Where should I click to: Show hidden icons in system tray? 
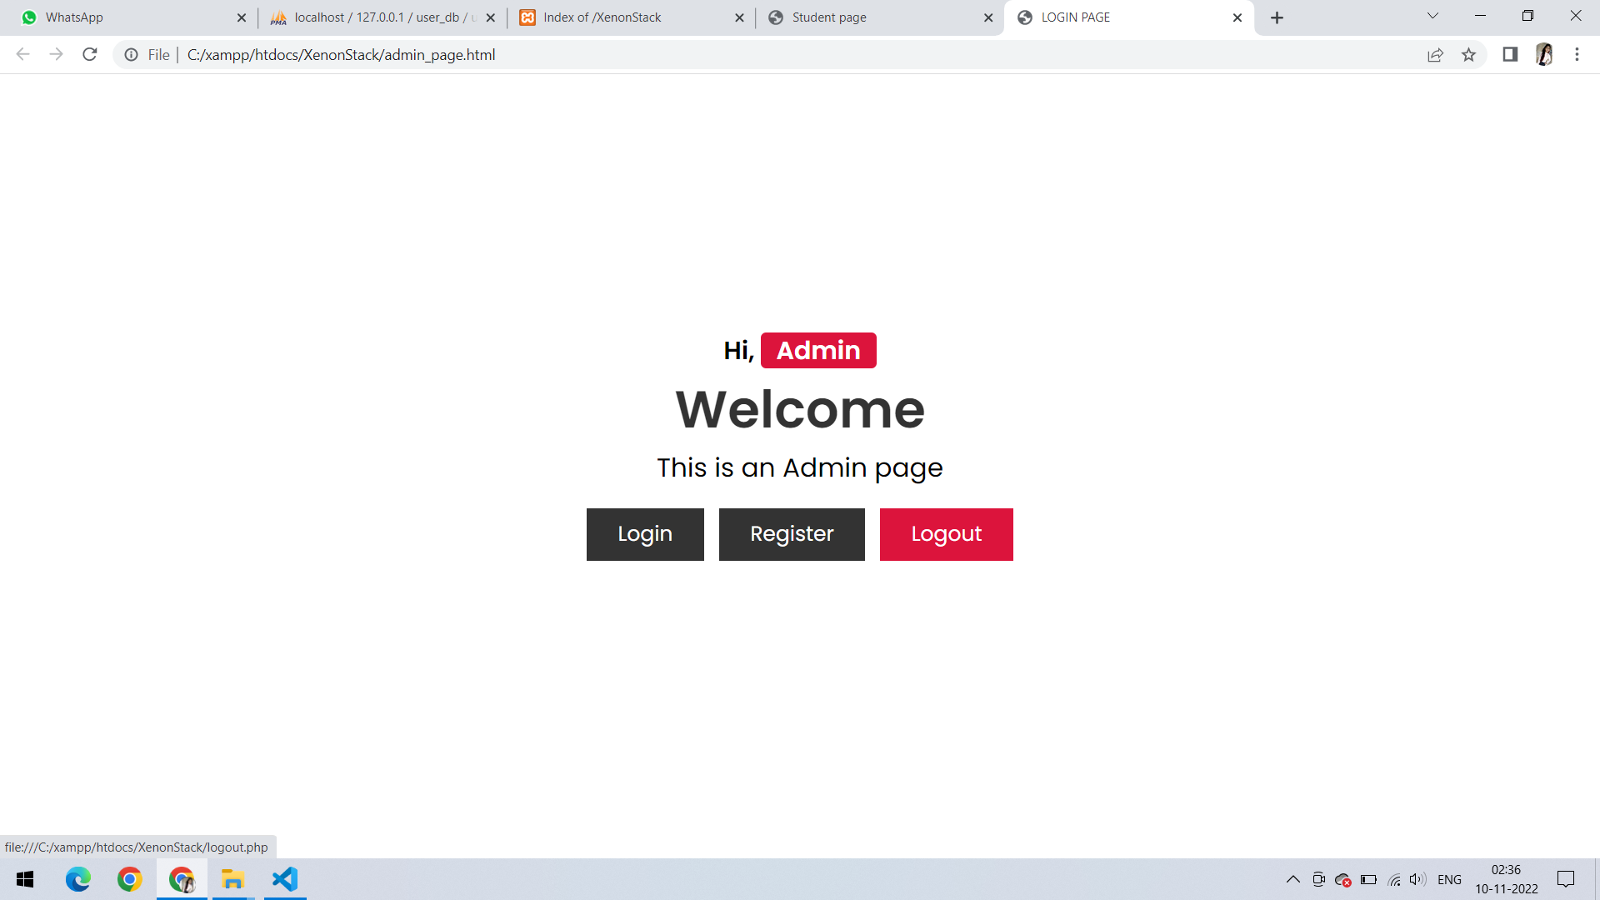click(x=1293, y=879)
